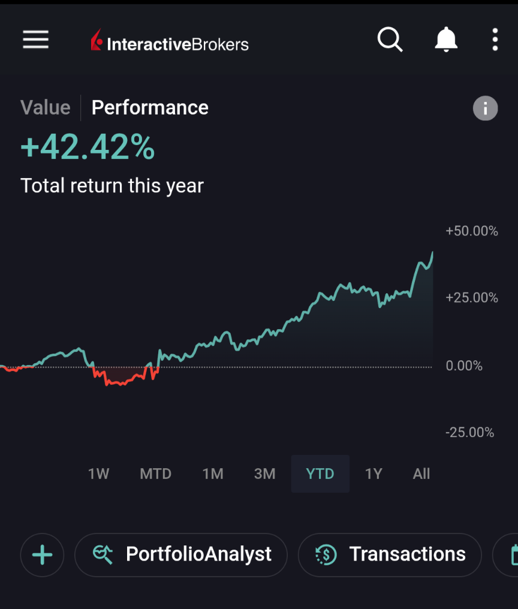Open the search magnifier icon
Screen dimensions: 518x609
(x=390, y=40)
